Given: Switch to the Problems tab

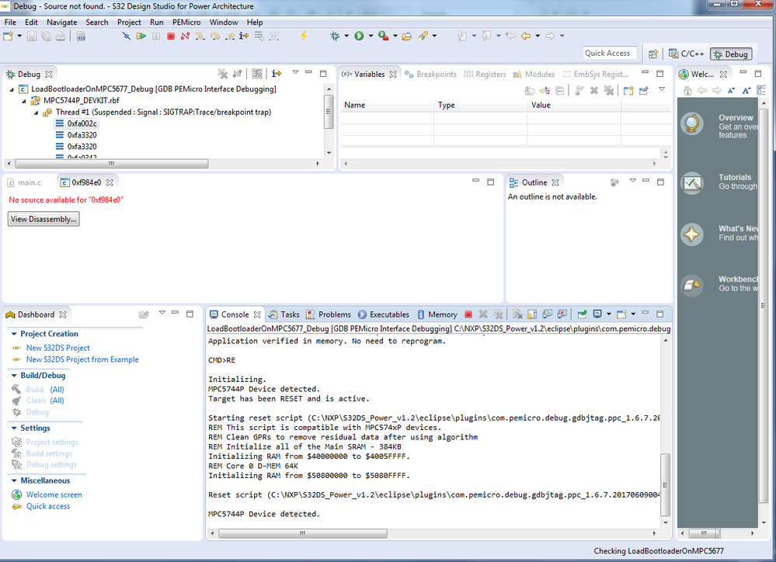Looking at the screenshot, I should [x=328, y=314].
